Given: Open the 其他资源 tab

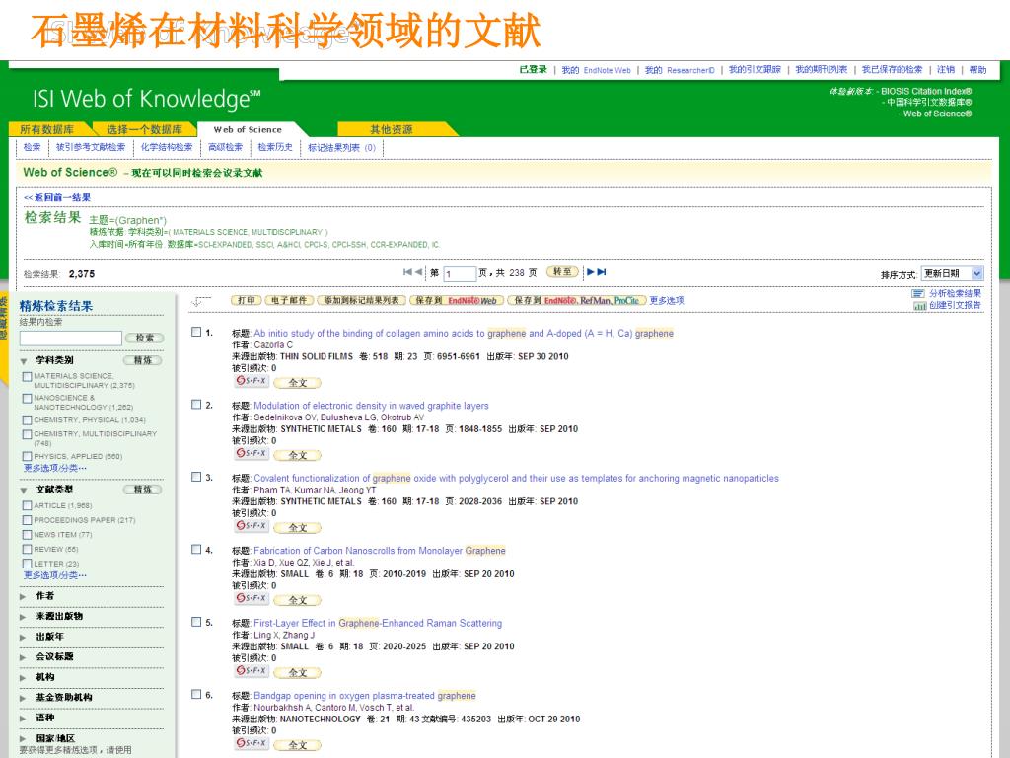Looking at the screenshot, I should click(392, 129).
